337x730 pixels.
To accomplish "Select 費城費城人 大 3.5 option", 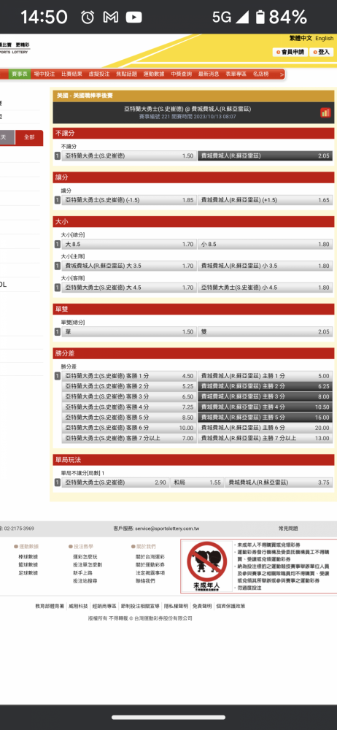I will (128, 266).
